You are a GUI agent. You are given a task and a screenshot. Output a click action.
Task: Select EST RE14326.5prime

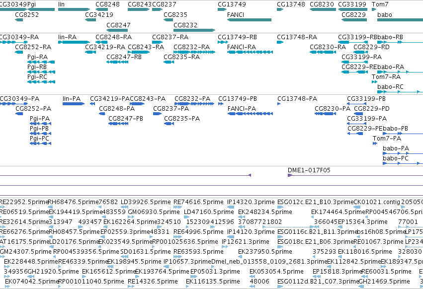pos(153,282)
